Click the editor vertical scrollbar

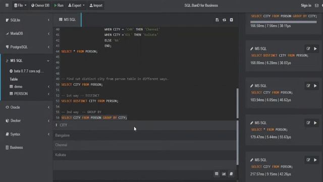click(237, 103)
